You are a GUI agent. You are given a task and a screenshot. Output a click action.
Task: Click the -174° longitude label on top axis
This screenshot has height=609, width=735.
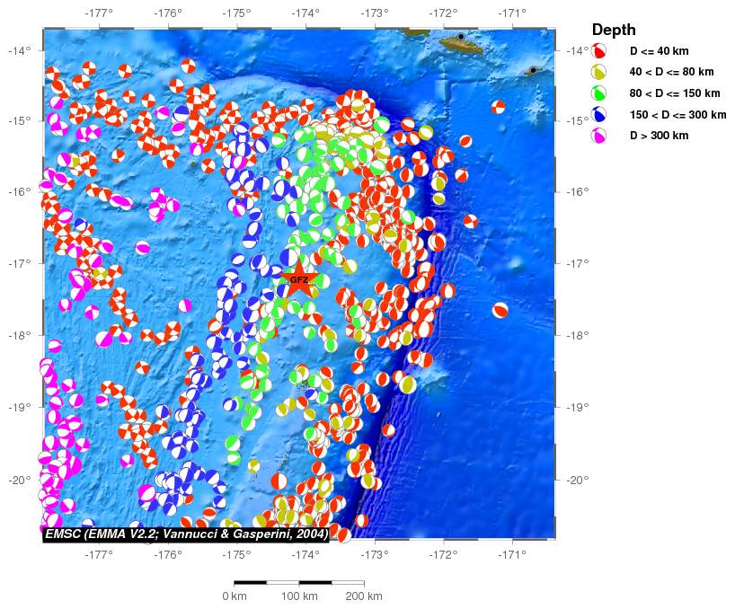(306, 13)
